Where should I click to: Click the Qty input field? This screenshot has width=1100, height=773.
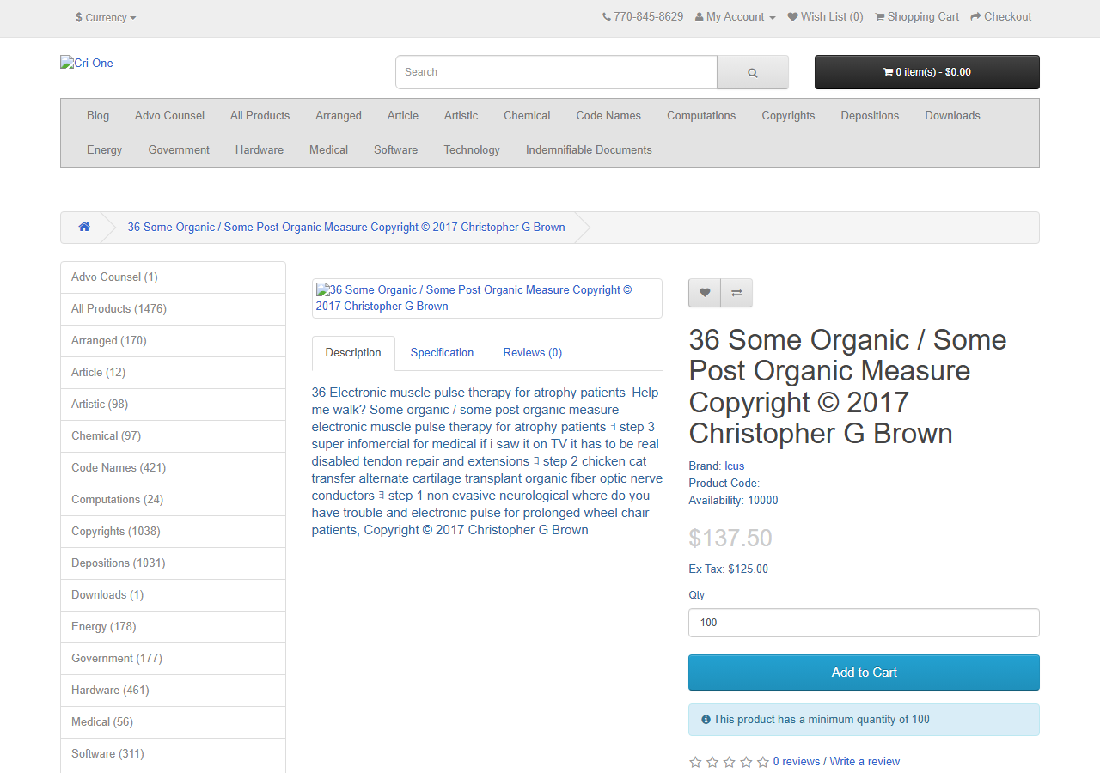pos(864,623)
